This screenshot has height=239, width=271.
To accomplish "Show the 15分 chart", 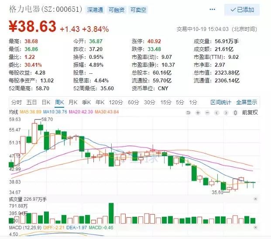I will click(166, 102).
